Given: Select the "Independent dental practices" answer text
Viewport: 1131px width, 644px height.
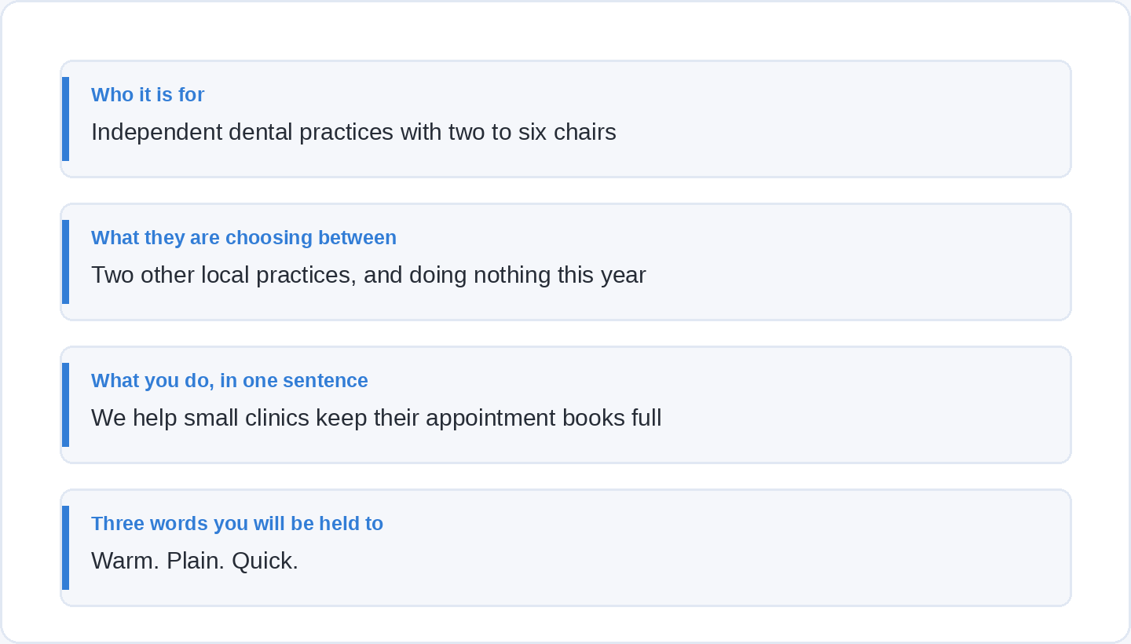Looking at the screenshot, I should (353, 132).
